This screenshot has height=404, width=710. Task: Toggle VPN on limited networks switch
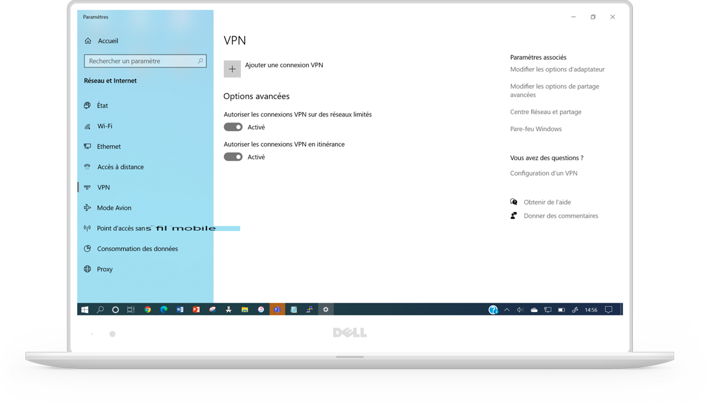233,127
